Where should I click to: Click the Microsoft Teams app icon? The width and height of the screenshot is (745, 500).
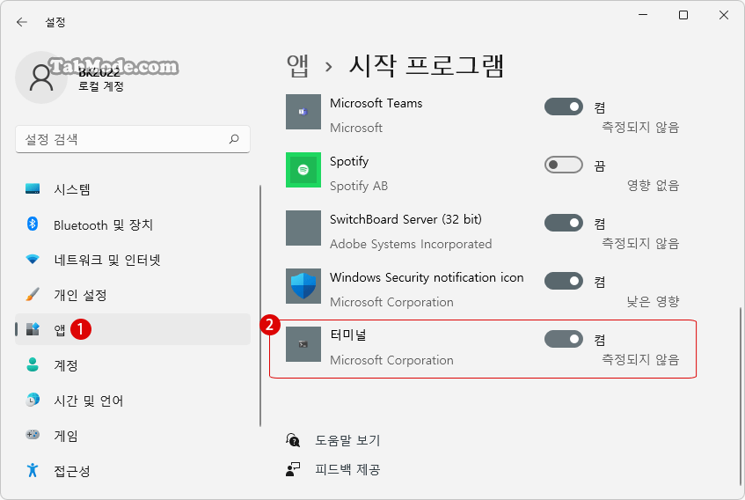(303, 112)
